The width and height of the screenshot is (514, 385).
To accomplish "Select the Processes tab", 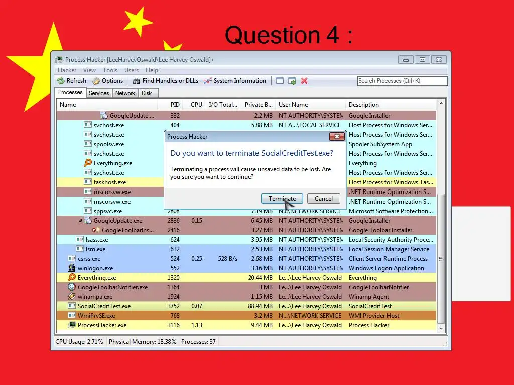I will coord(70,93).
